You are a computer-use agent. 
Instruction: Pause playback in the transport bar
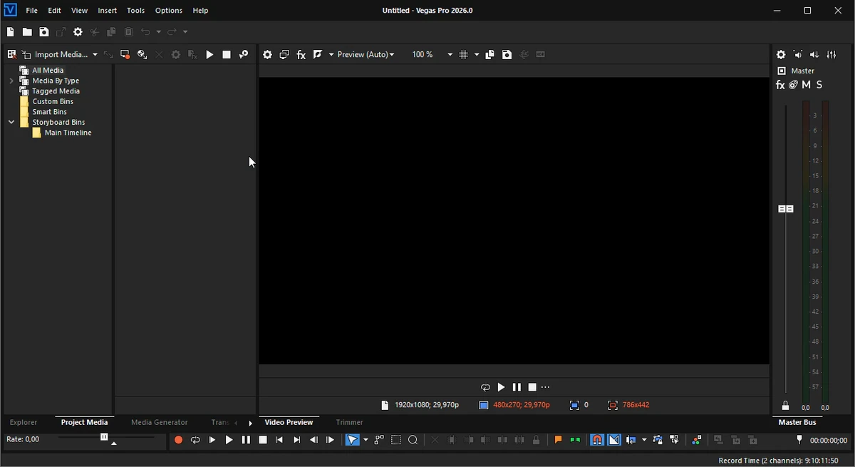246,441
